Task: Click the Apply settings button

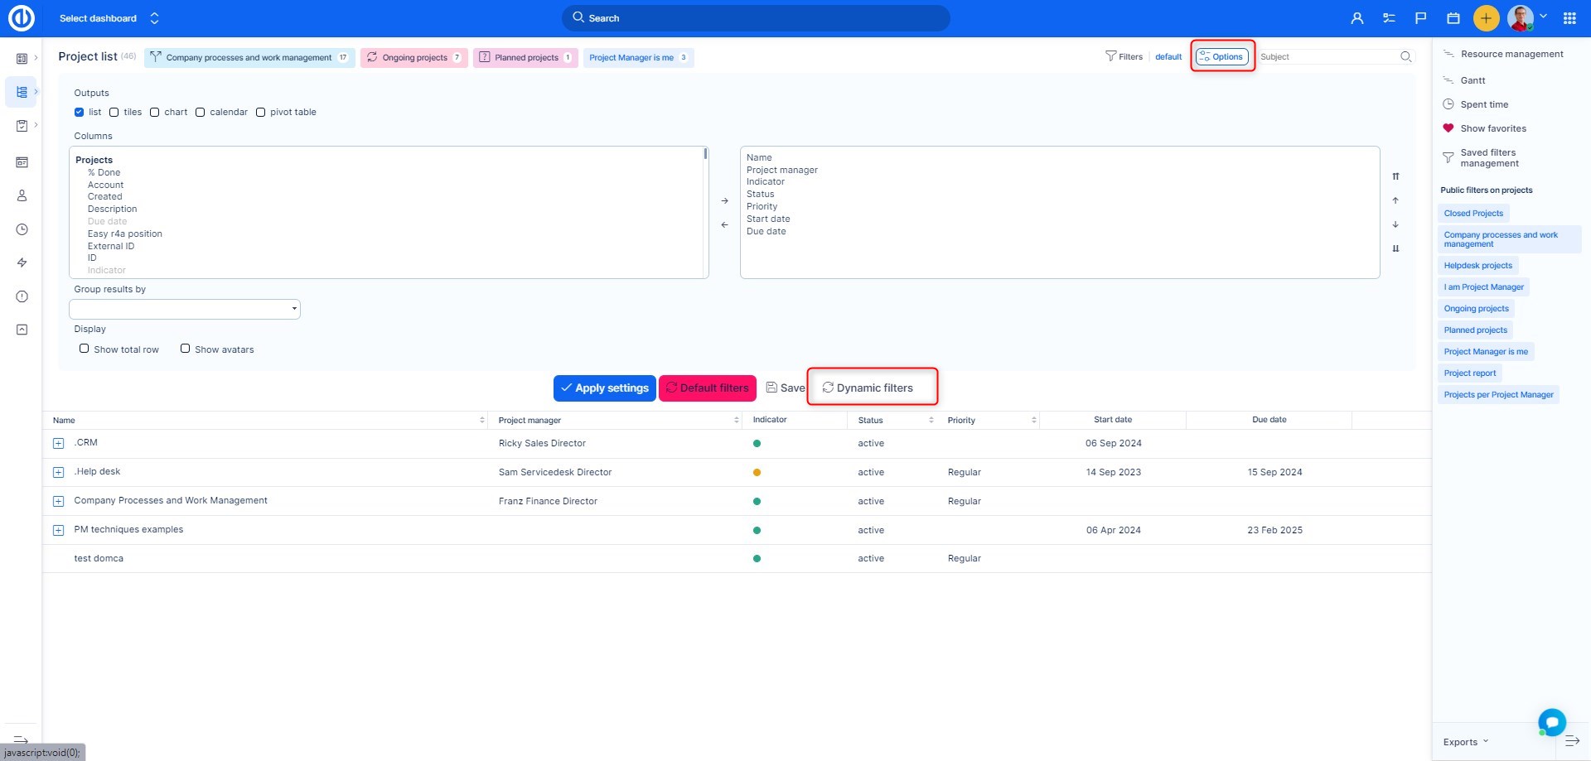Action: tap(604, 388)
